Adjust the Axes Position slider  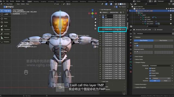tap(161, 78)
